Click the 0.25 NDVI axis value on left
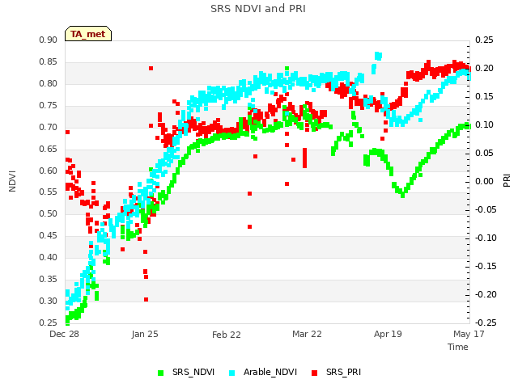This screenshot has width=518, height=388. pos(49,323)
